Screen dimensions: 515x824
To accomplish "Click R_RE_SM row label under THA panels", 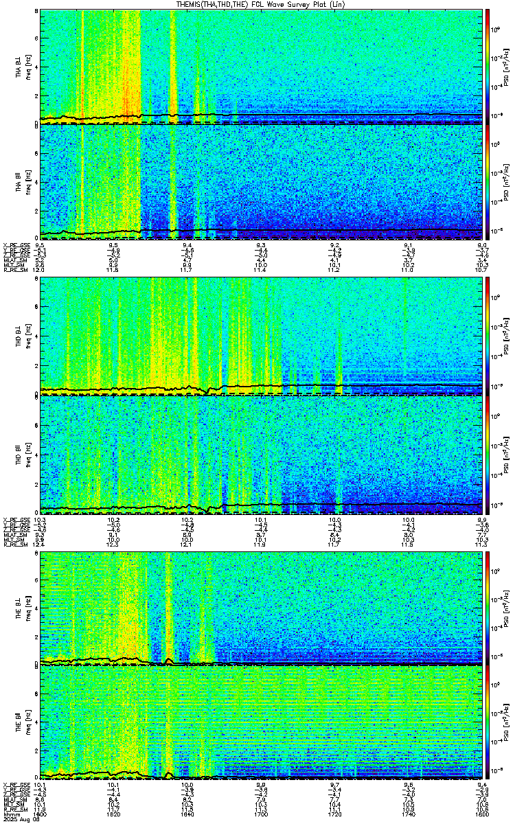I will pos(15,271).
